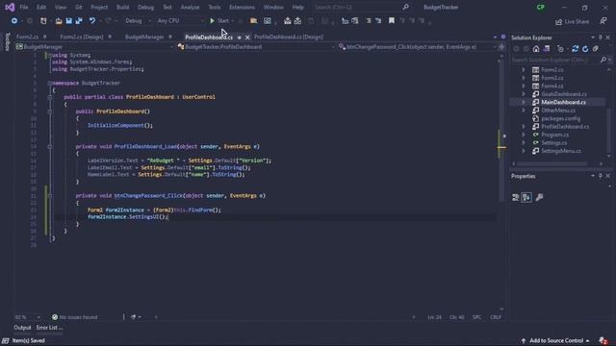616x346 pixels.
Task: Click Property Pages wrench icon
Action: [539, 197]
